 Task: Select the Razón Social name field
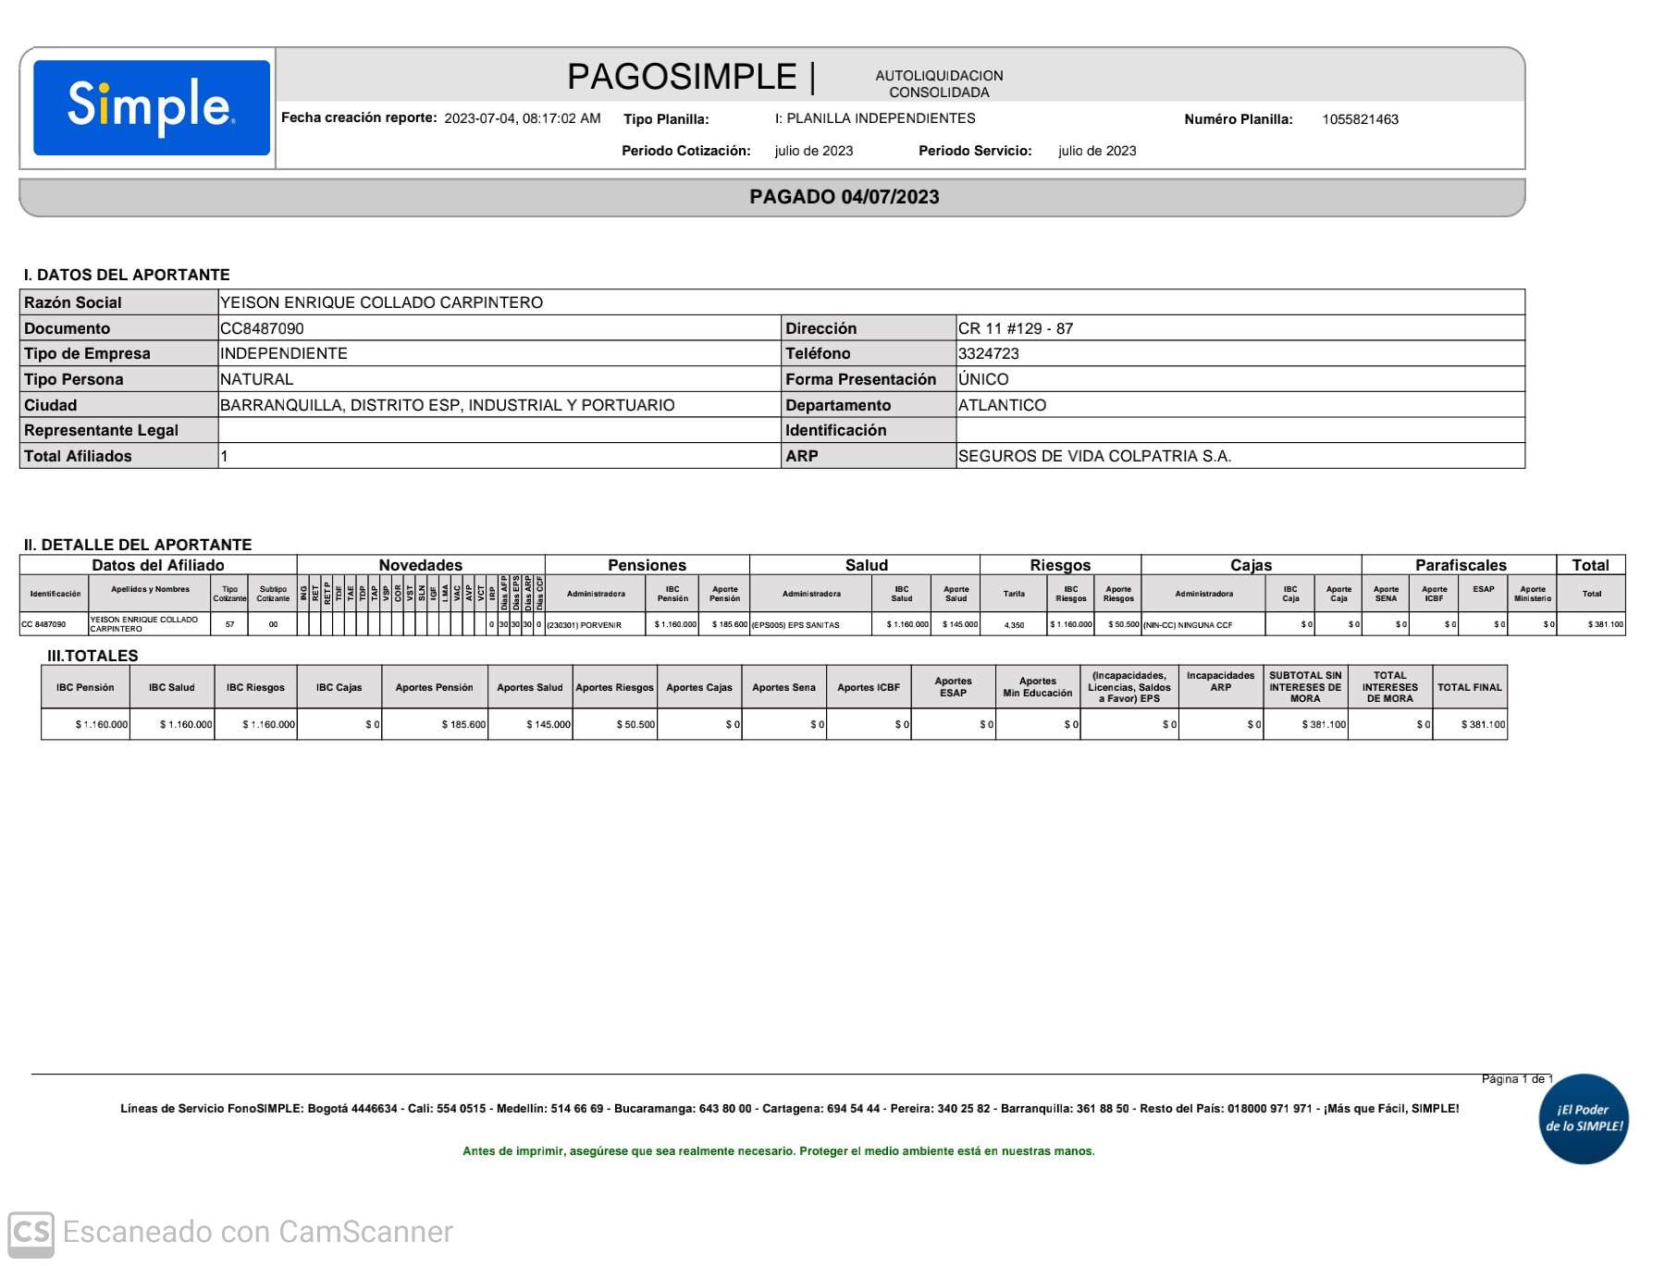(x=381, y=302)
